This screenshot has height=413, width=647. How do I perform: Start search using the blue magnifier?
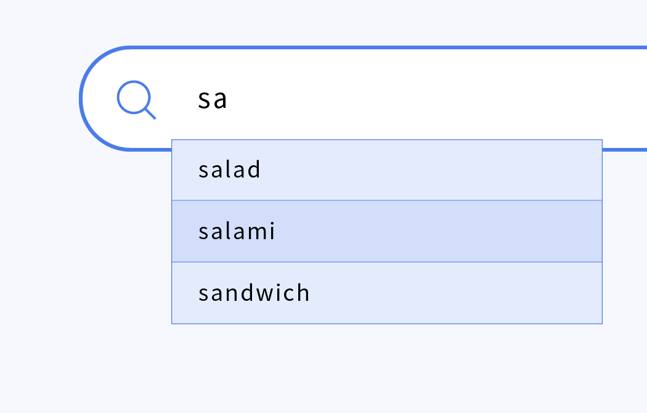click(136, 100)
